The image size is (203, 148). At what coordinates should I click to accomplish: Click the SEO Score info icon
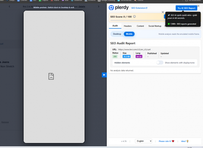click(x=134, y=16)
